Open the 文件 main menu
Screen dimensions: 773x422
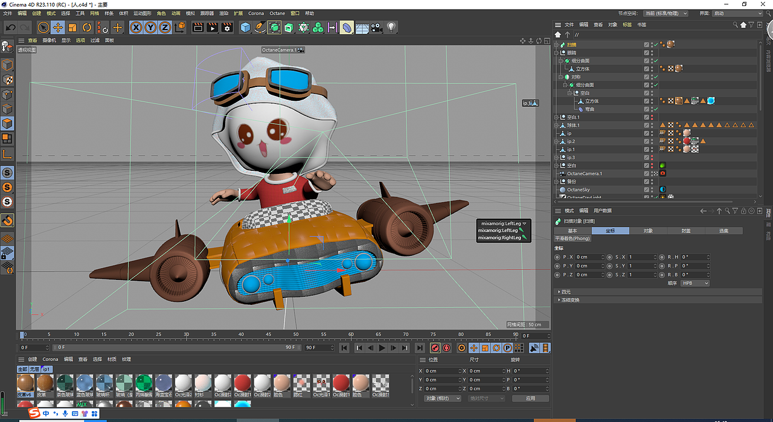coord(8,13)
